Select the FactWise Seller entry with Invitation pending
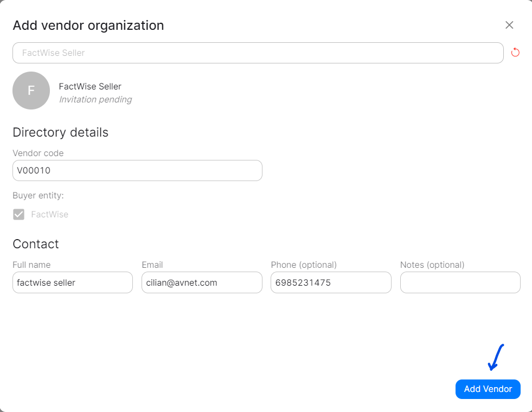 click(90, 92)
